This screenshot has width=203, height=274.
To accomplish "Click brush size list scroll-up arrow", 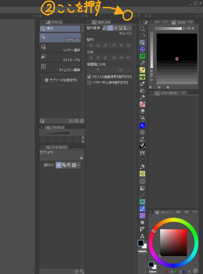I will (x=83, y=138).
